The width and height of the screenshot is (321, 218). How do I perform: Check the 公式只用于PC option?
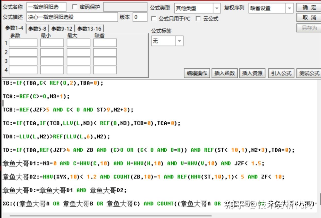coord(154,19)
